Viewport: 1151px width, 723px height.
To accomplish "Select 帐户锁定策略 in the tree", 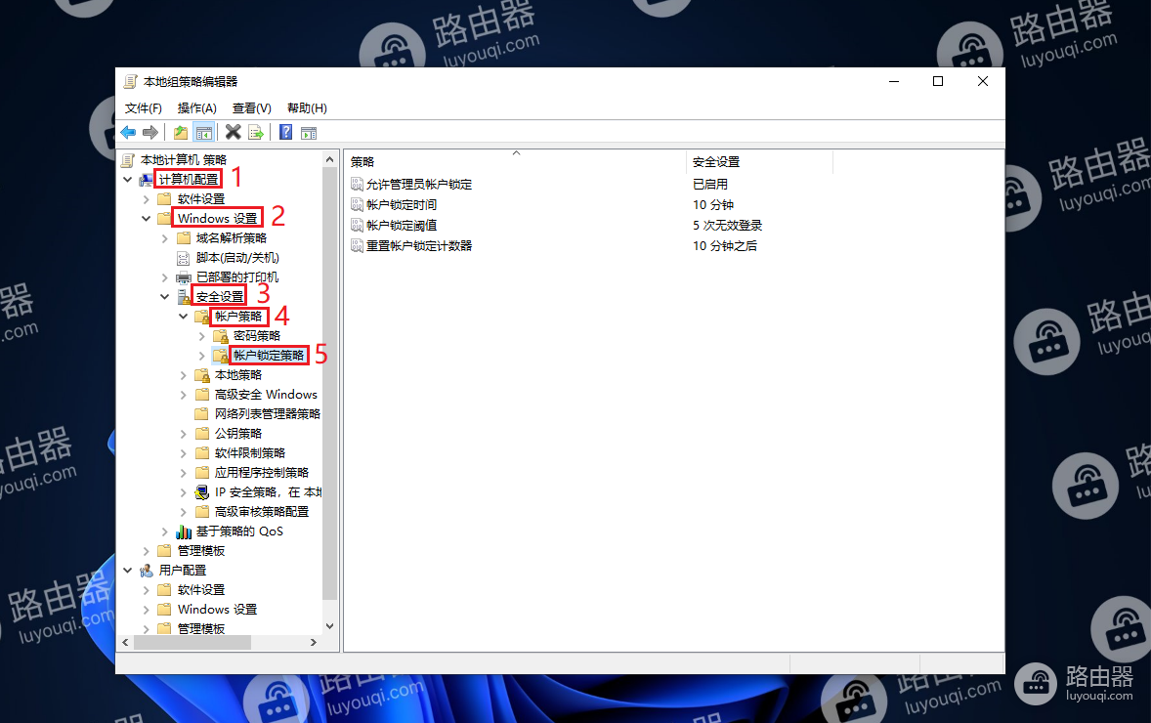I will pyautogui.click(x=269, y=356).
